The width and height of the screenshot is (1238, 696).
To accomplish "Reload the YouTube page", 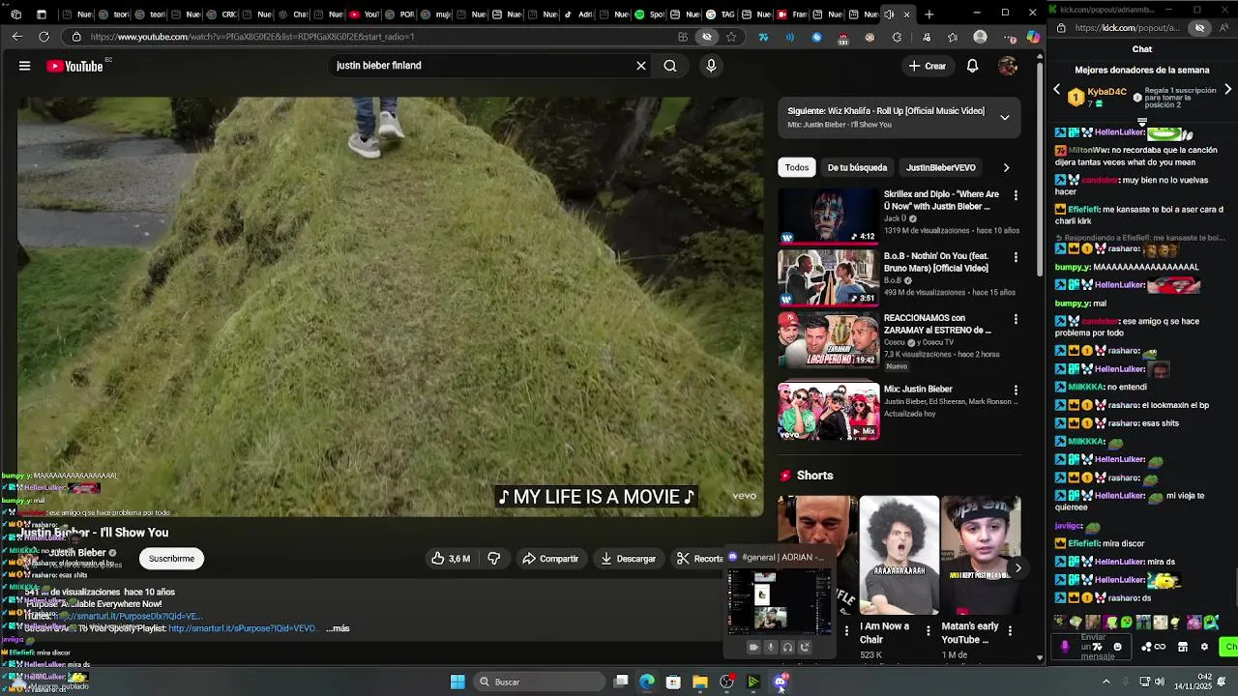I will coord(44,37).
